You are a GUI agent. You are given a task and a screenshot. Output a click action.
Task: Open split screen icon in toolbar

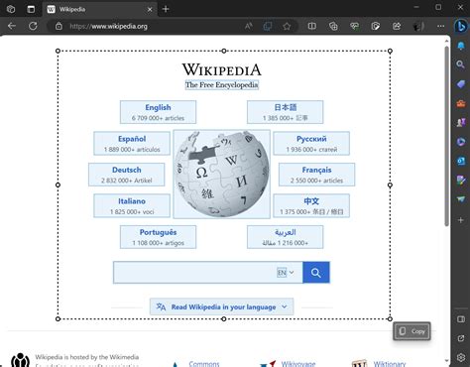pyautogui.click(x=312, y=26)
